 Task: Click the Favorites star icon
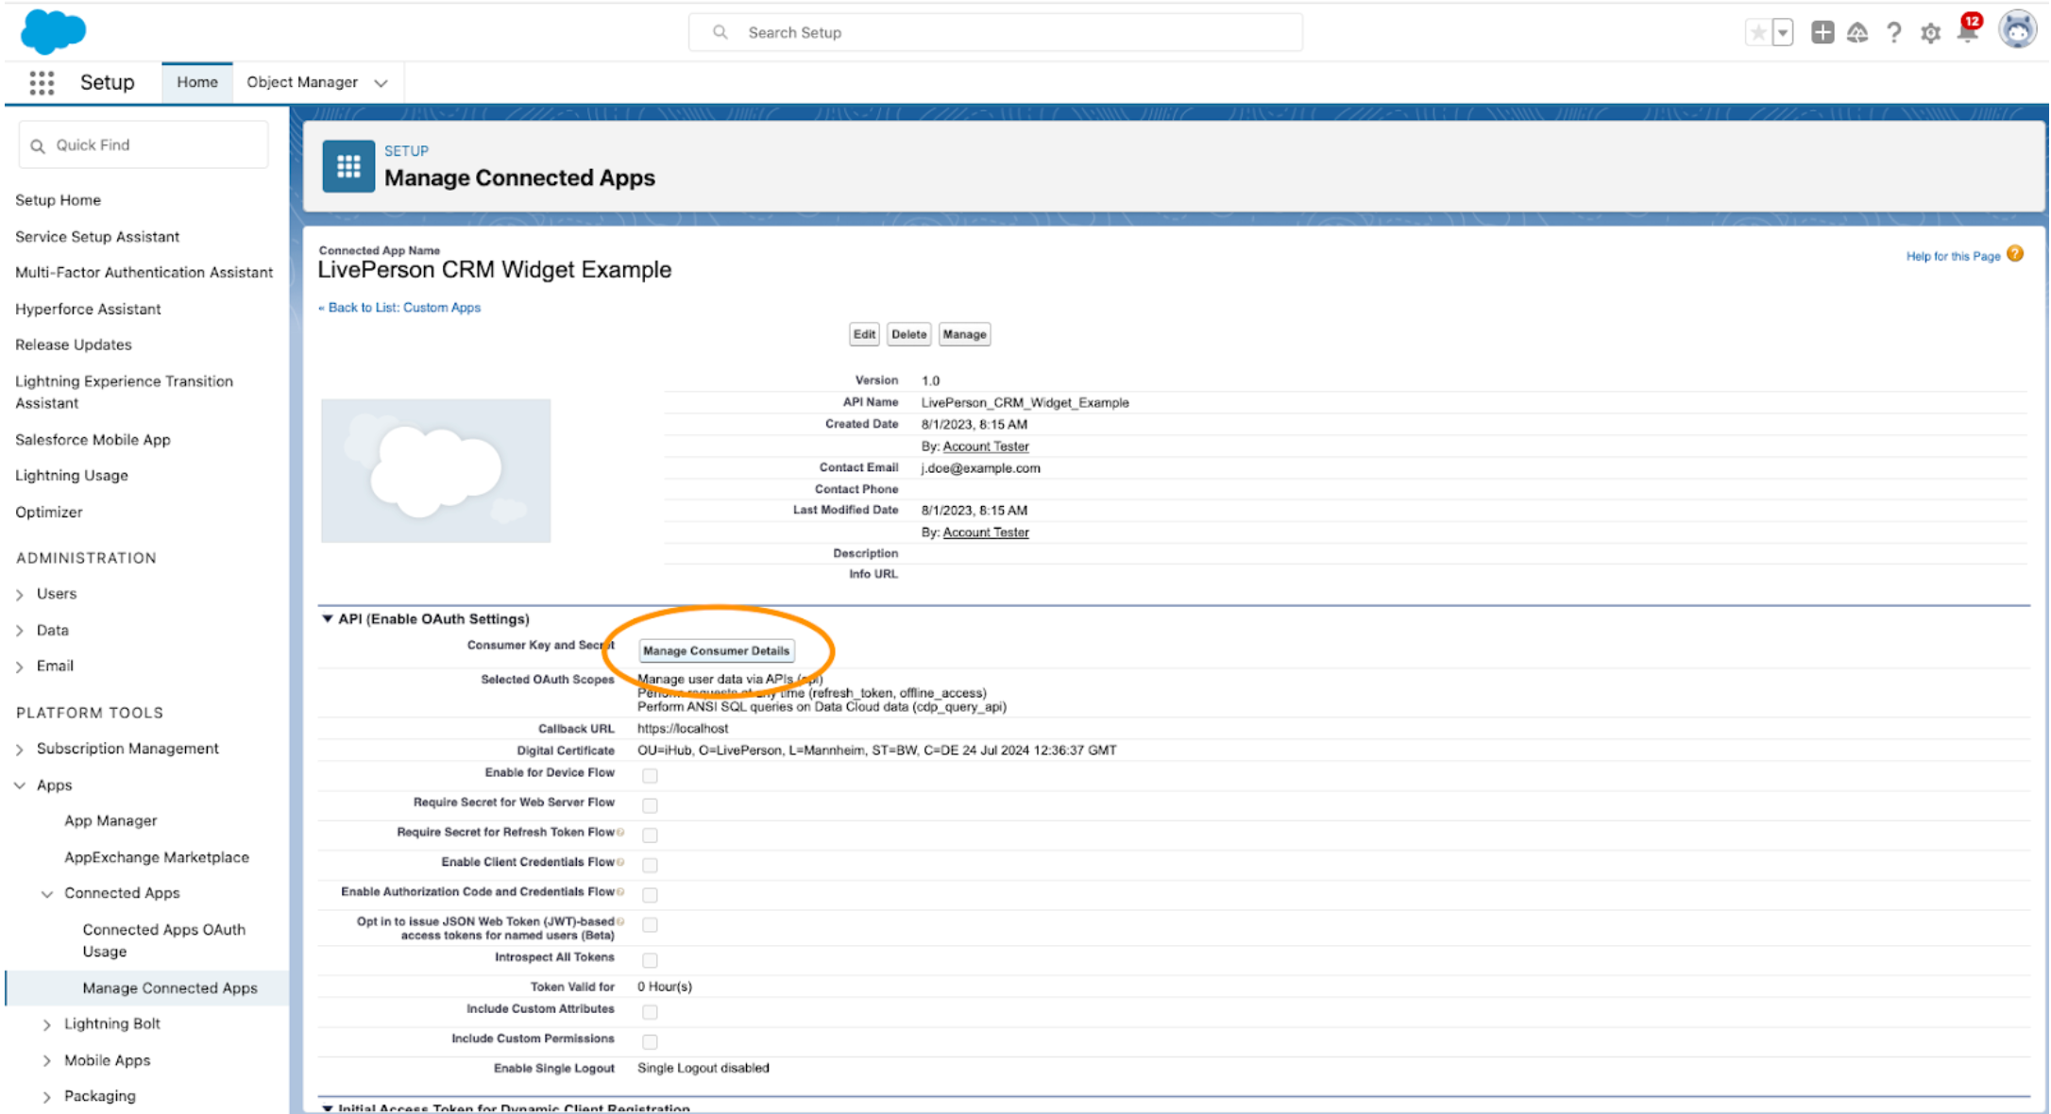point(1757,33)
